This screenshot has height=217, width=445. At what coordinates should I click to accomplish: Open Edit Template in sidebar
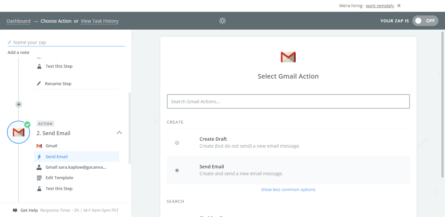59,178
